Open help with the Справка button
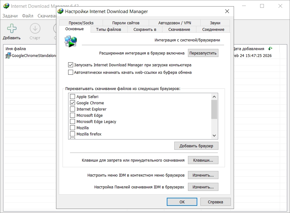This screenshot has height=213, width=290. point(215,202)
